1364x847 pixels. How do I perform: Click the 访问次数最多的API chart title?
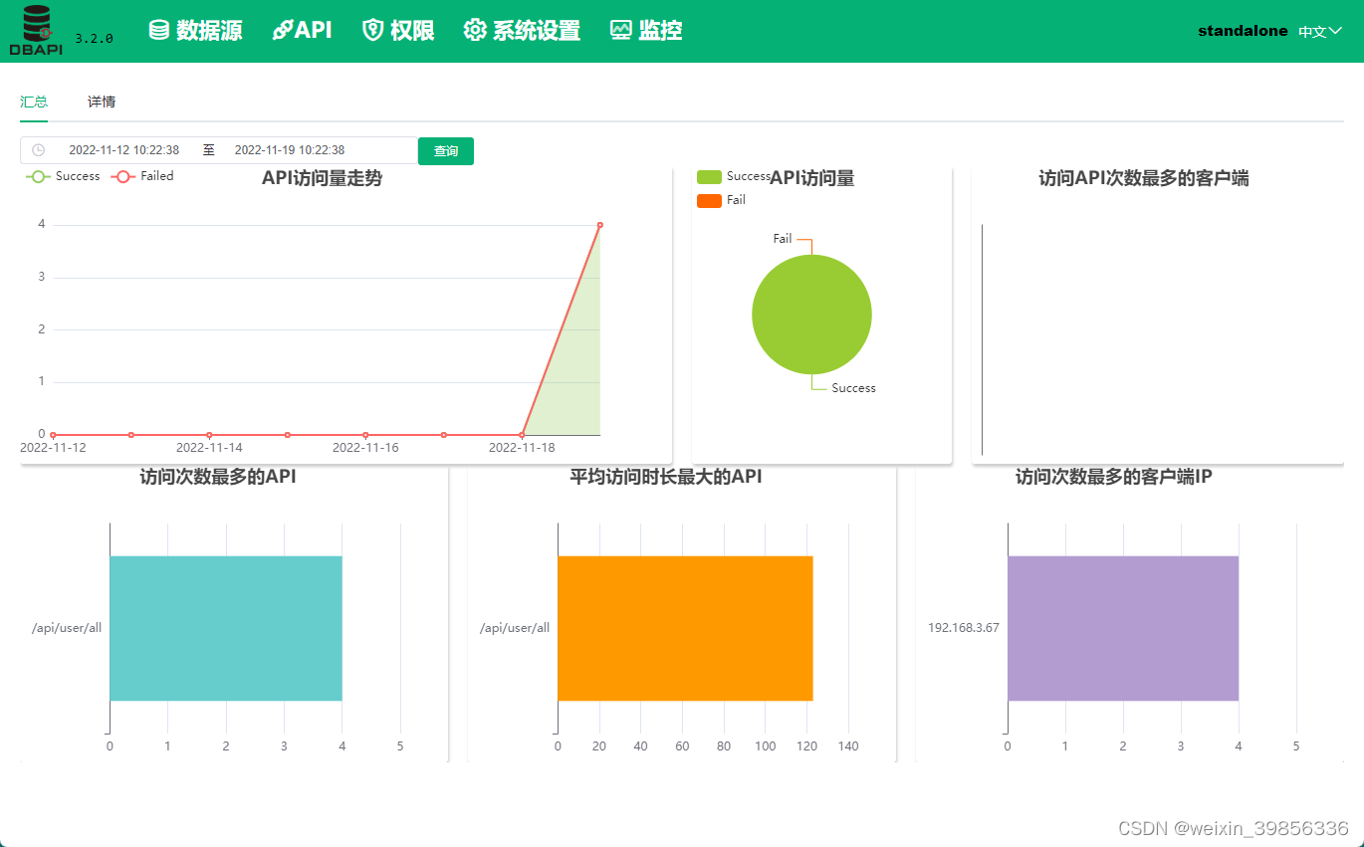pos(218,477)
